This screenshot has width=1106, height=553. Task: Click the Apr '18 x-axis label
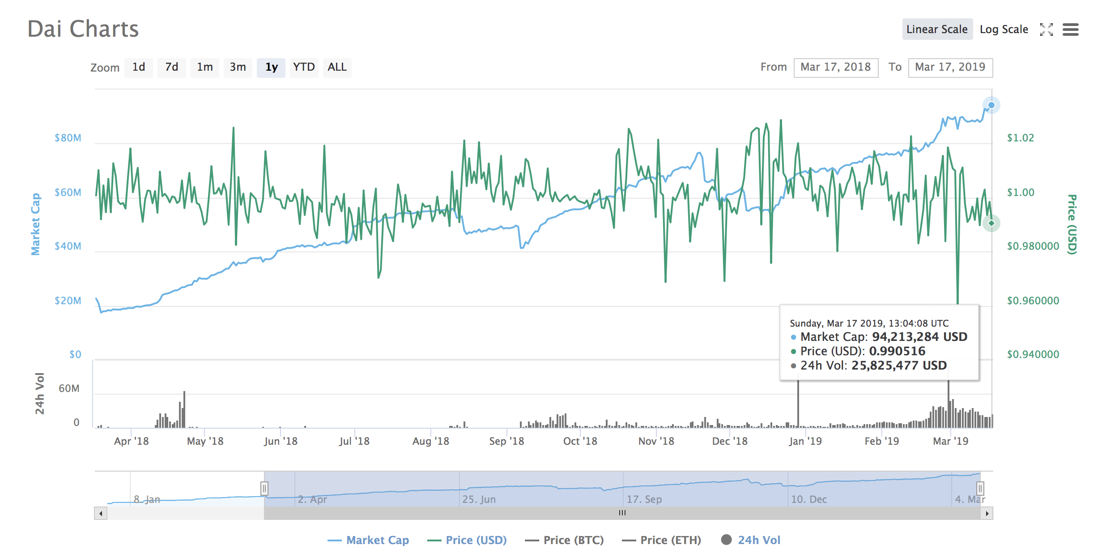tap(131, 441)
